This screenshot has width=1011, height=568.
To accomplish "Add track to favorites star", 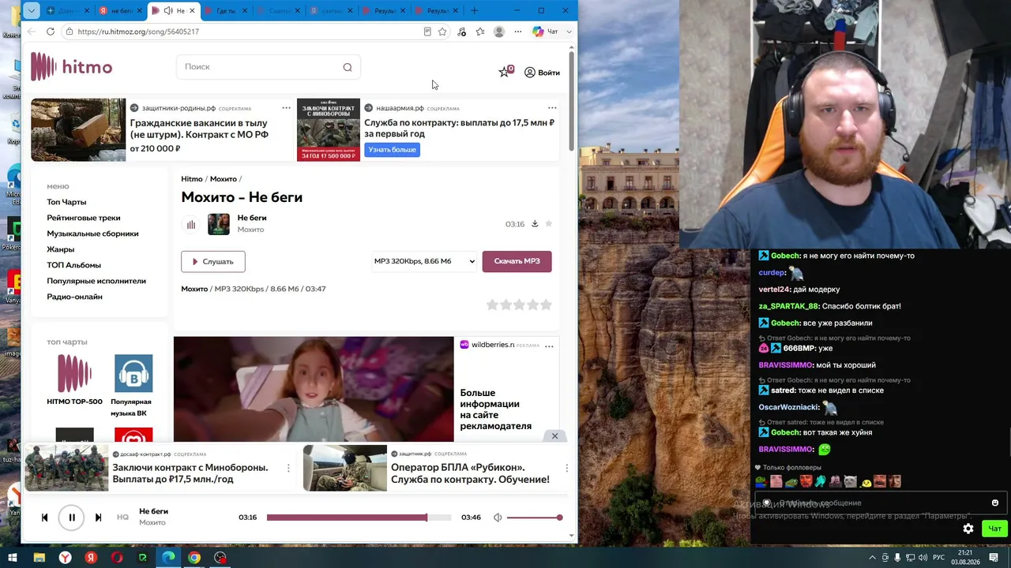I will tap(549, 224).
